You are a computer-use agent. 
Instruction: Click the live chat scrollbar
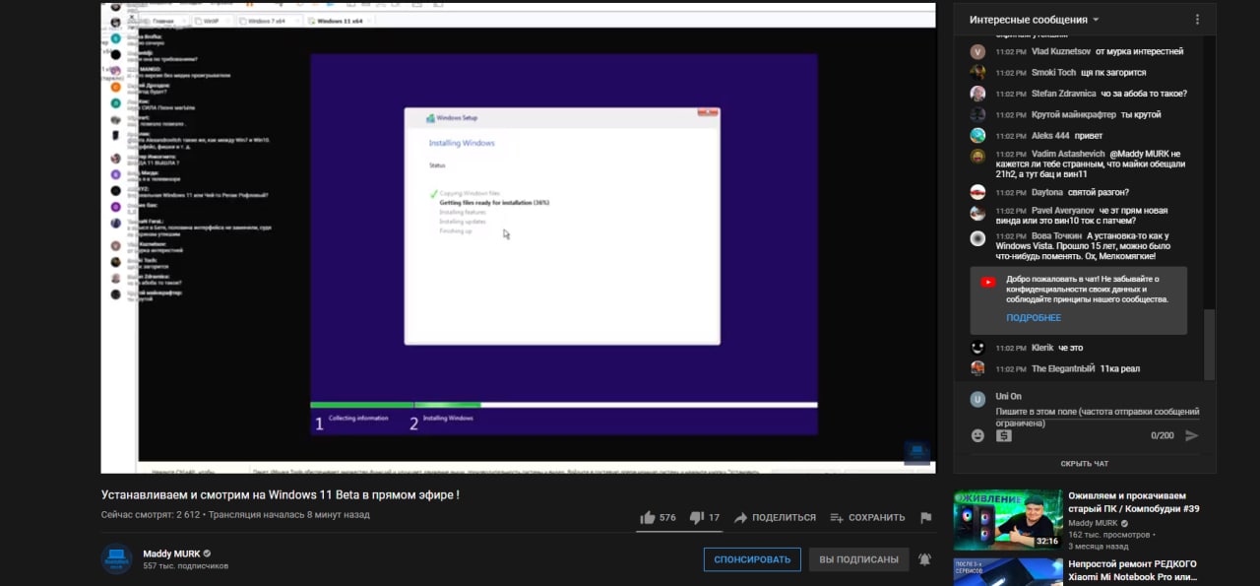pyautogui.click(x=1212, y=345)
